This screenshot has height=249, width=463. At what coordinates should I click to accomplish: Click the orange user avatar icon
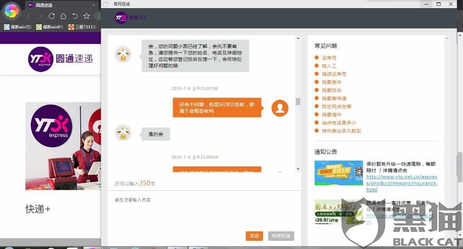(x=280, y=108)
